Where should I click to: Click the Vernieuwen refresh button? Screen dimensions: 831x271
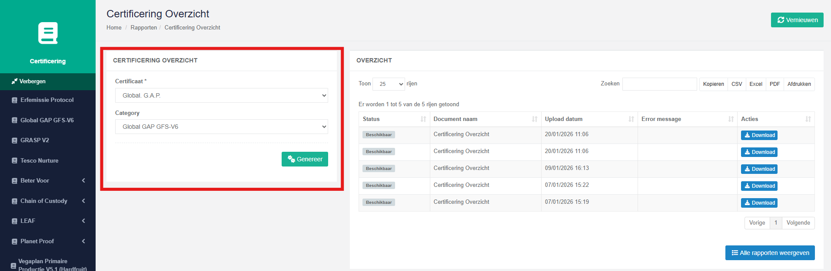coord(797,20)
